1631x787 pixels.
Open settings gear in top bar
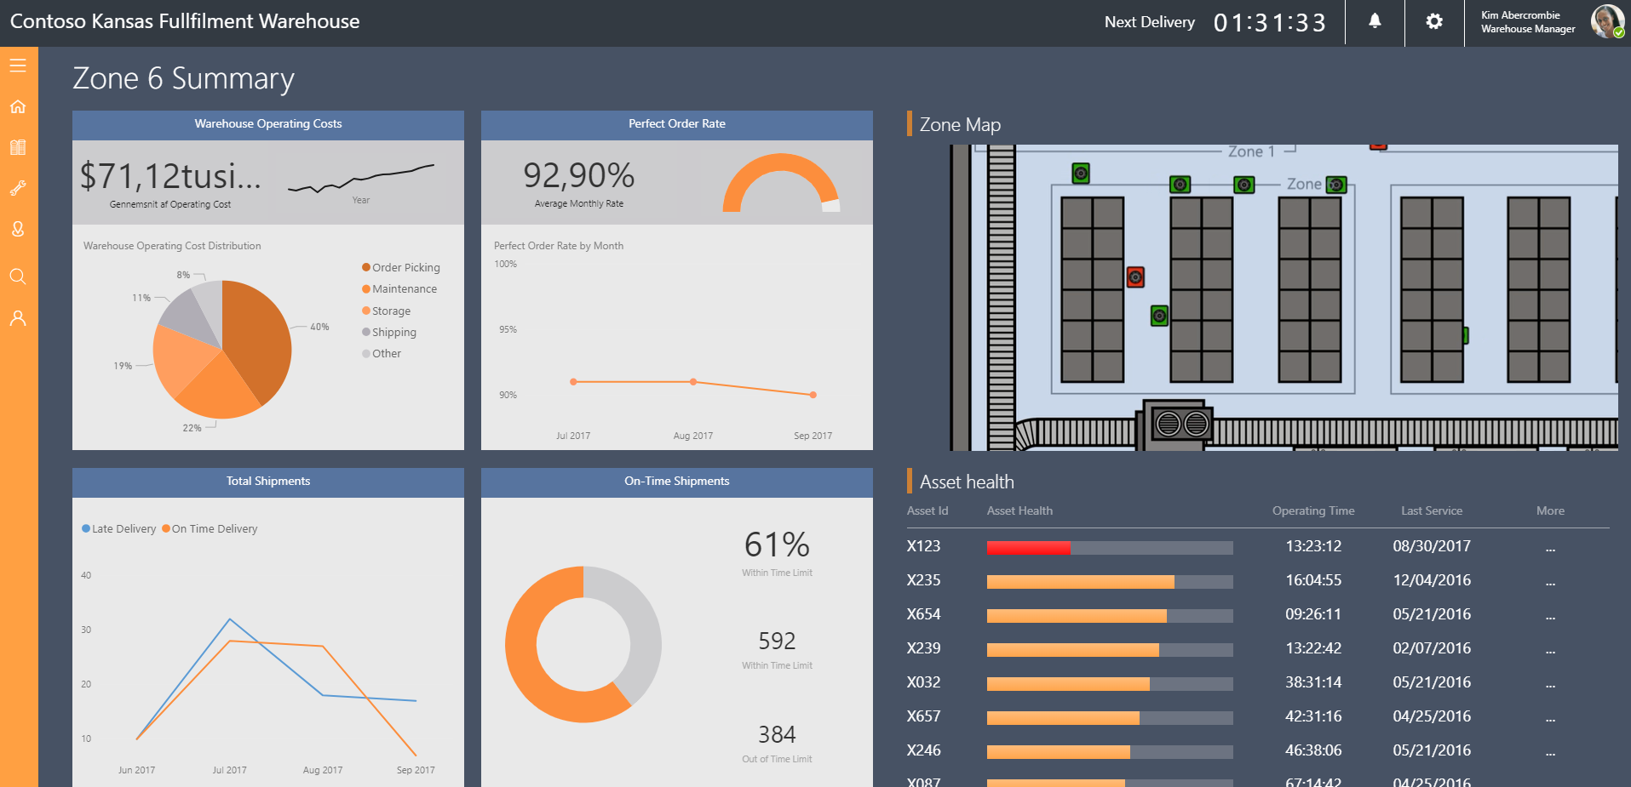click(1434, 21)
